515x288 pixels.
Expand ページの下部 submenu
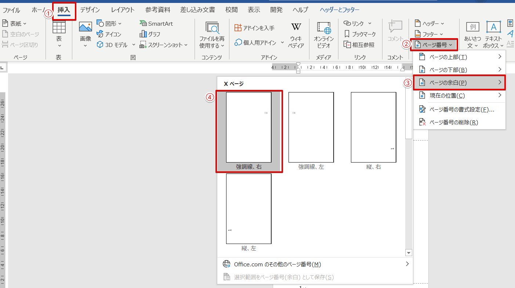pos(459,70)
